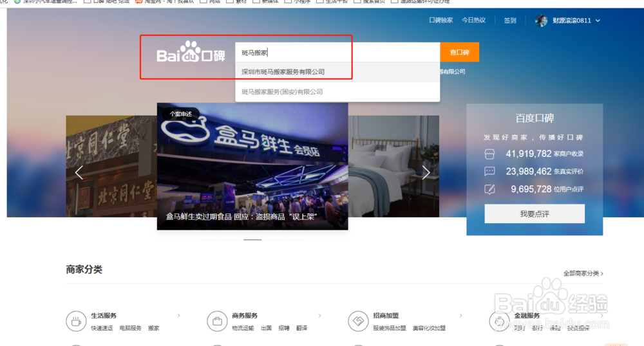Open the 投资担保 subcategory
The width and height of the screenshot is (644, 346).
[578, 328]
